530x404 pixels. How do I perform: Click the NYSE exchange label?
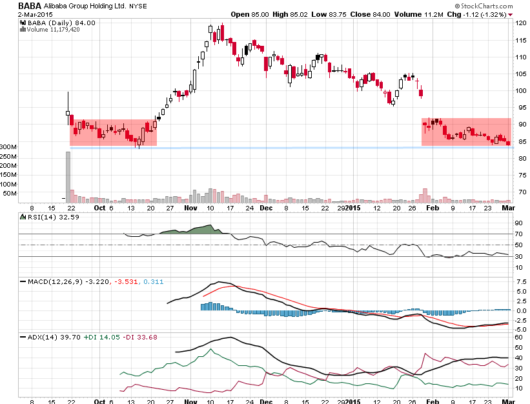138,6
